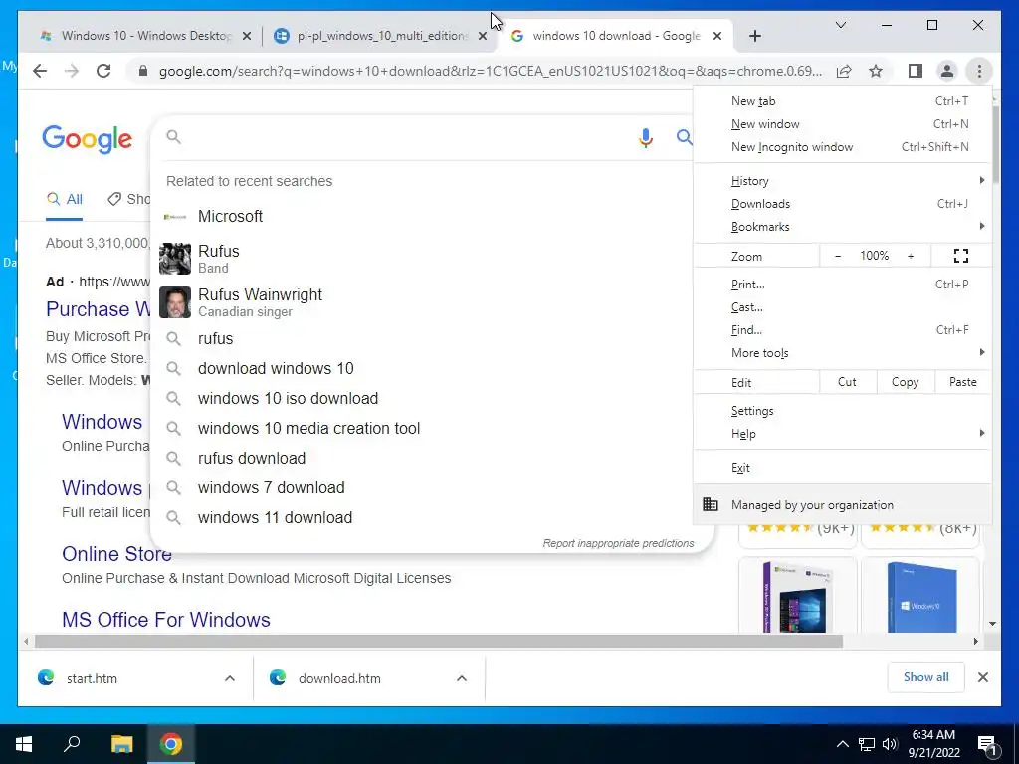Close the pl-pl_windows_10_multi_edition tab
Image resolution: width=1019 pixels, height=764 pixels.
tap(483, 37)
